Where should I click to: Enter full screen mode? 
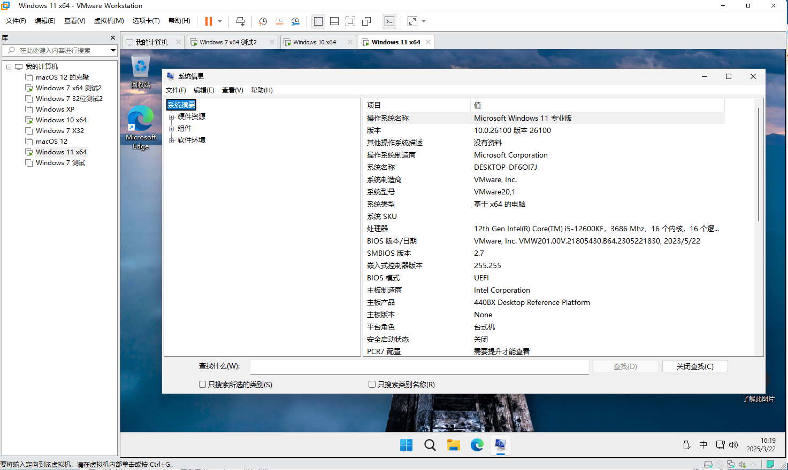(x=350, y=21)
